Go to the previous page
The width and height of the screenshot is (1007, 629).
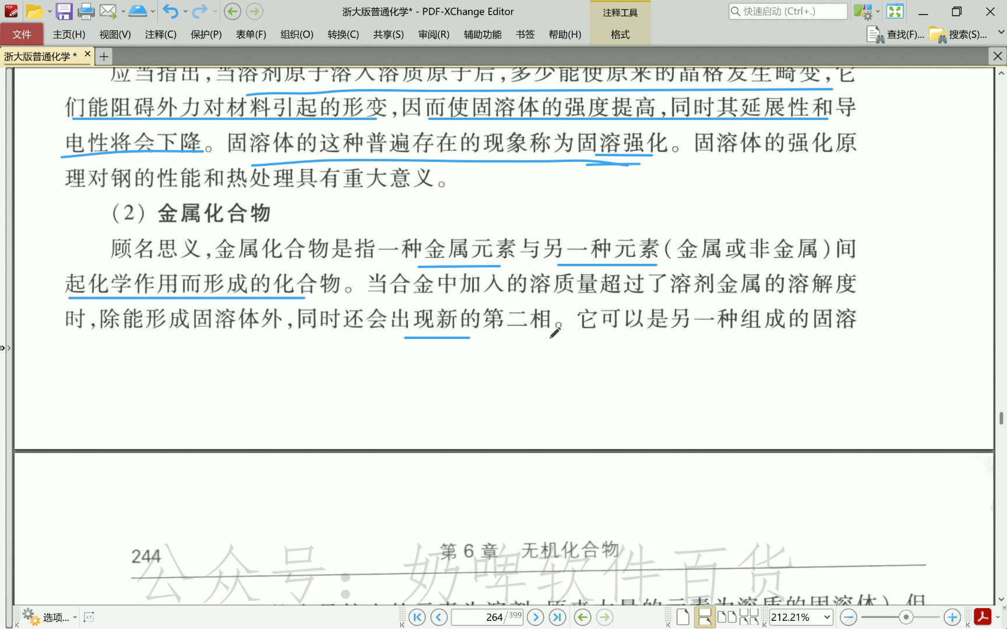pos(439,617)
